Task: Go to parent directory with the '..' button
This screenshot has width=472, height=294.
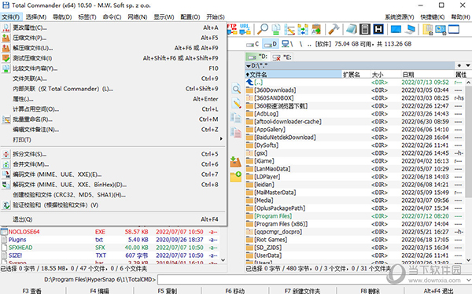Action: 309,44
